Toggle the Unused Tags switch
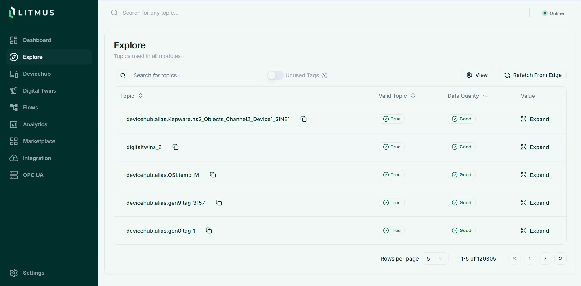 [x=275, y=75]
